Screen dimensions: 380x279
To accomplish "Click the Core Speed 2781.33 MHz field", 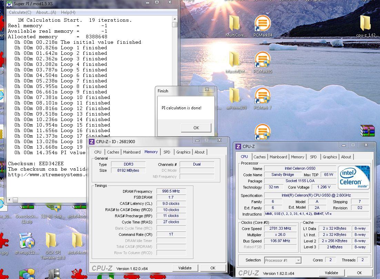I will click(280, 228).
